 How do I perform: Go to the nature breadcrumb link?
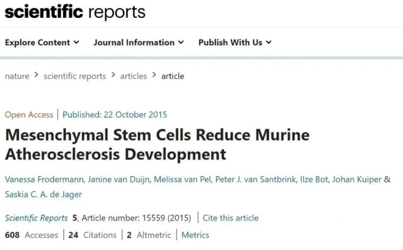point(17,76)
